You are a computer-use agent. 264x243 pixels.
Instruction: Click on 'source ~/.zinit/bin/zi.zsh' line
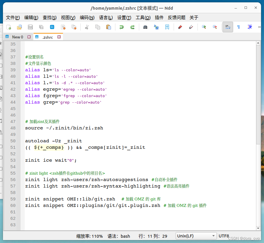pyautogui.click(x=64, y=128)
